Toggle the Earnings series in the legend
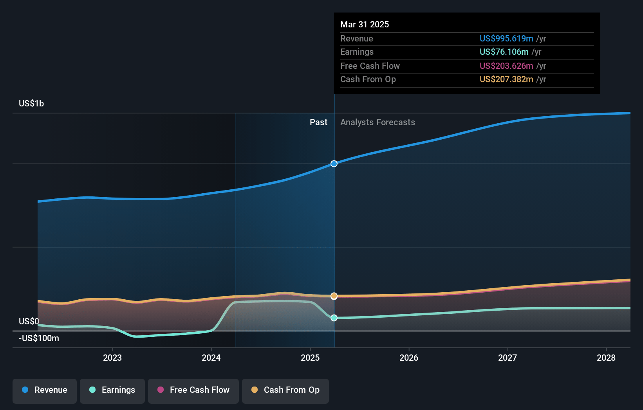This screenshot has height=410, width=643. click(x=112, y=391)
